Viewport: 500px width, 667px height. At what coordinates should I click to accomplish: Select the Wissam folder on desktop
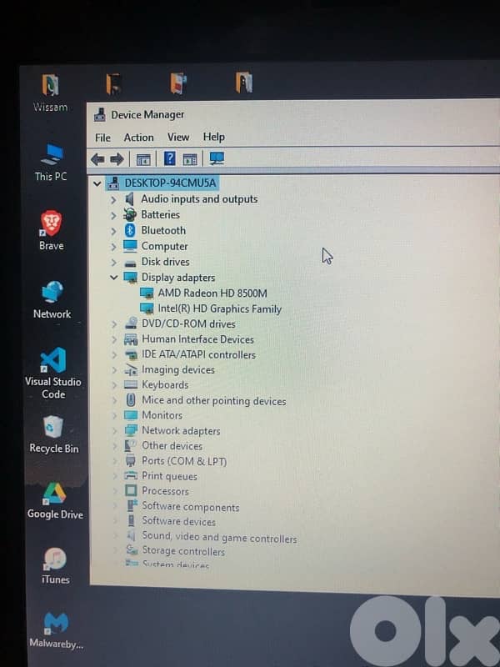pyautogui.click(x=51, y=93)
